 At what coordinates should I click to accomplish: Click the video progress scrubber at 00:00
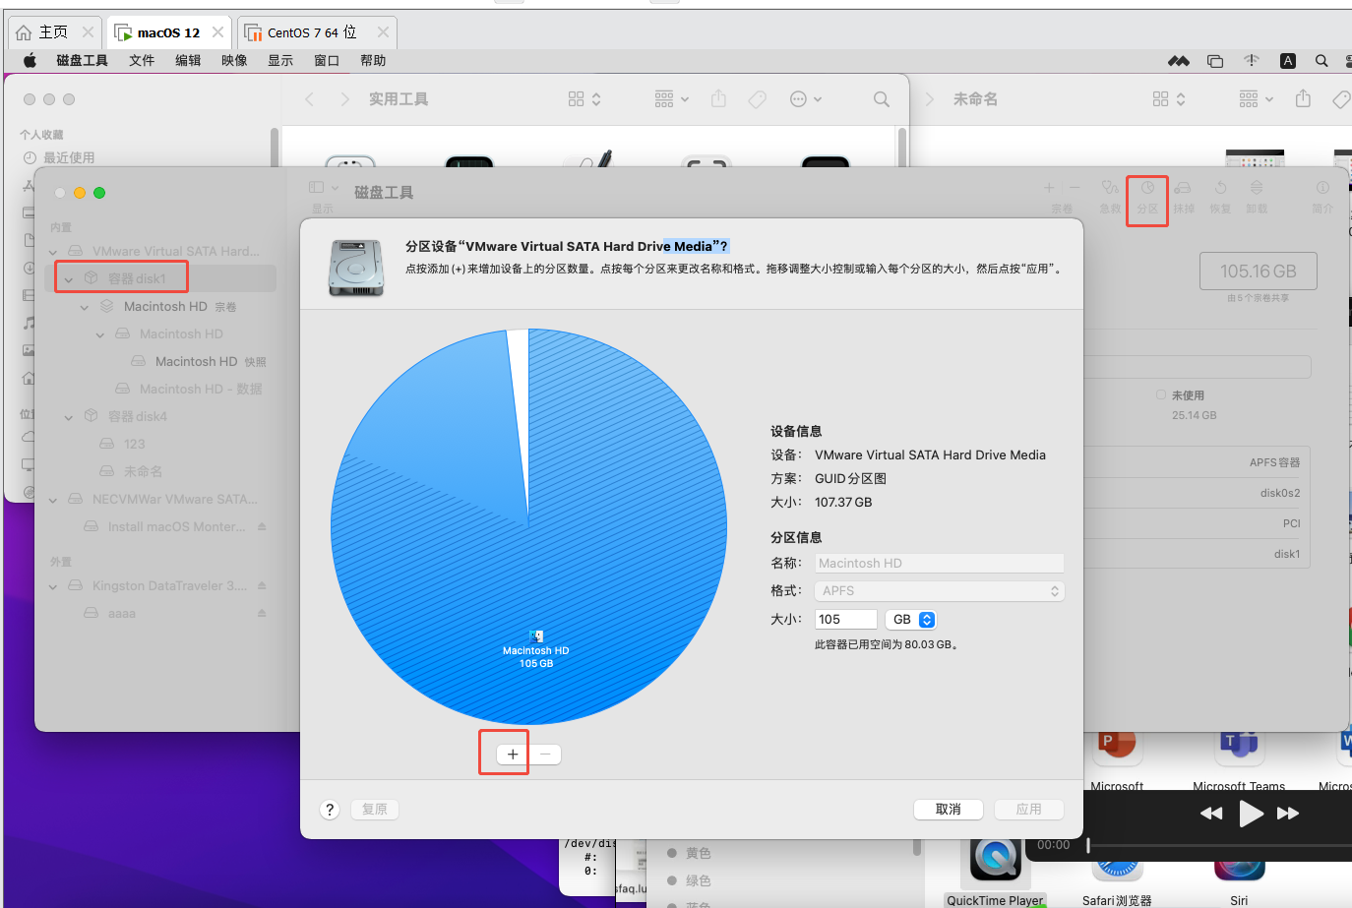click(1088, 845)
